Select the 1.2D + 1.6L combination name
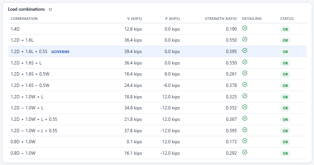Viewport: 314px width, 165px height. point(22,40)
